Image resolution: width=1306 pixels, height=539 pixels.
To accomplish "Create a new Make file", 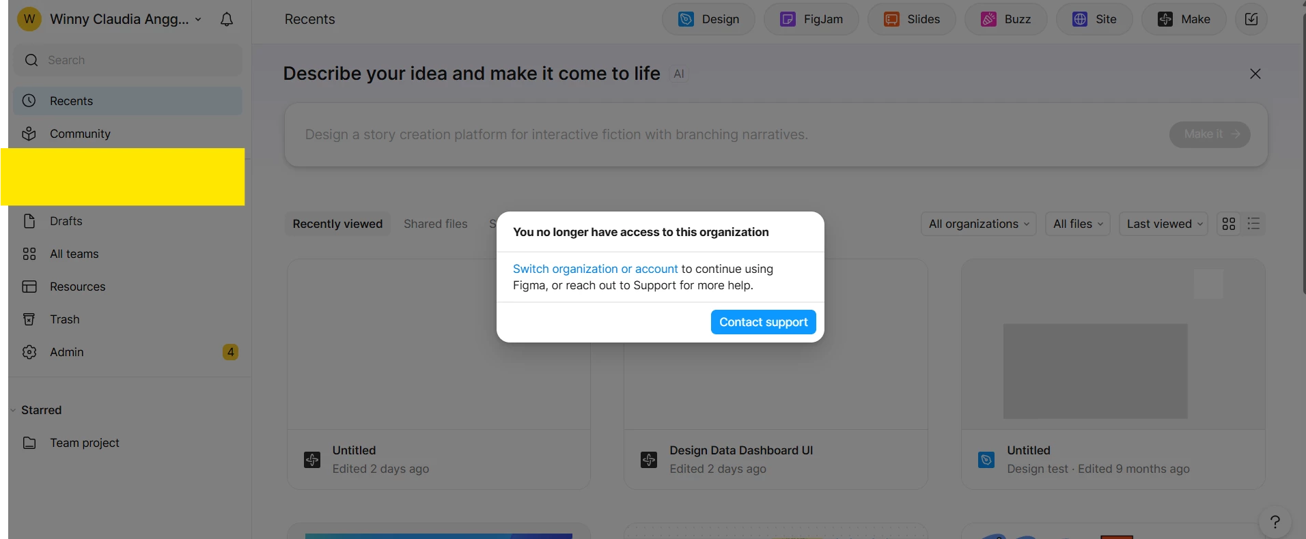I will [x=1184, y=19].
